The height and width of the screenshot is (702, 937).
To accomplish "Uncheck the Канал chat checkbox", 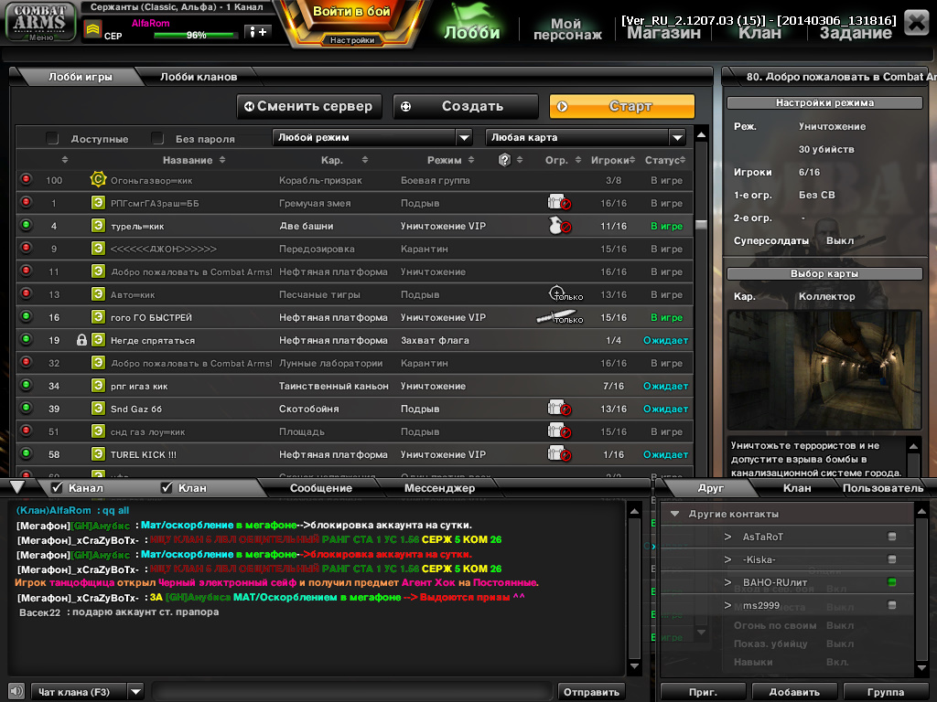I will [x=57, y=488].
